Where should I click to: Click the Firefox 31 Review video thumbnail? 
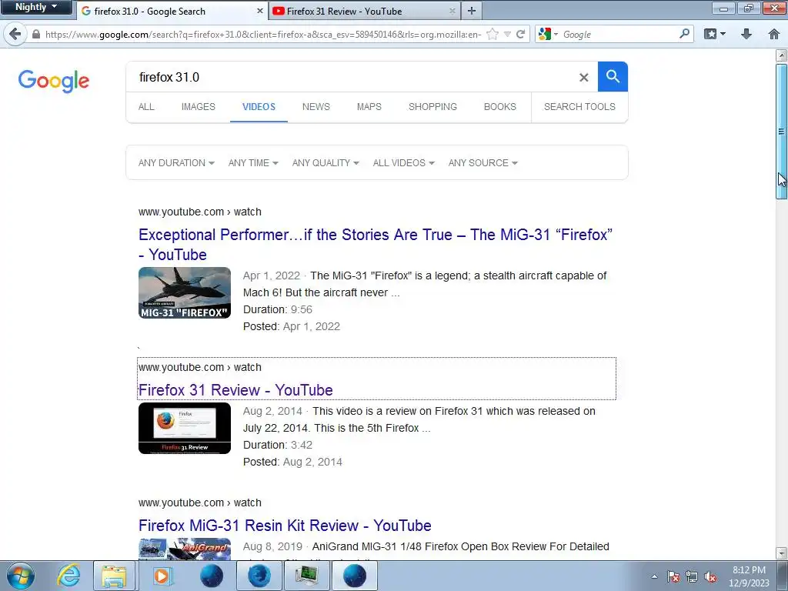185,428
